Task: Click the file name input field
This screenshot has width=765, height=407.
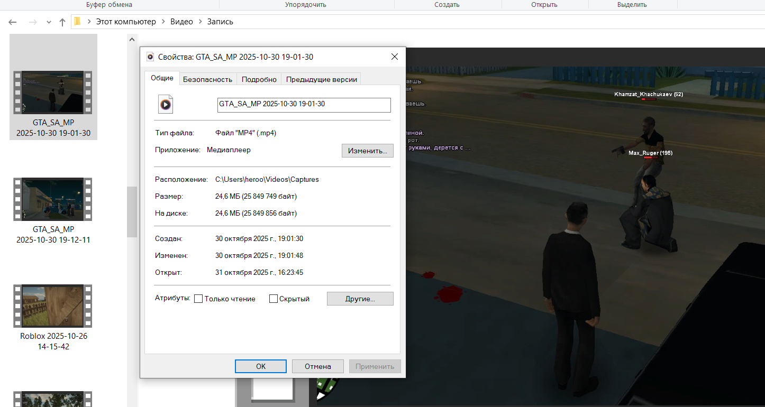Action: point(304,105)
